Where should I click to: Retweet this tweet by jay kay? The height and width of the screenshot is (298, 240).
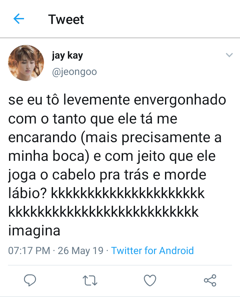coord(90,281)
